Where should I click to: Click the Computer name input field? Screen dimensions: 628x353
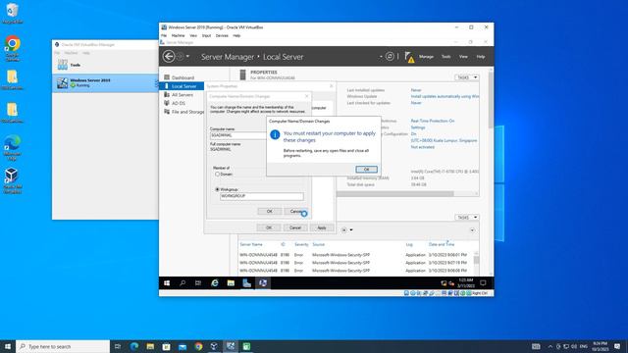point(238,135)
